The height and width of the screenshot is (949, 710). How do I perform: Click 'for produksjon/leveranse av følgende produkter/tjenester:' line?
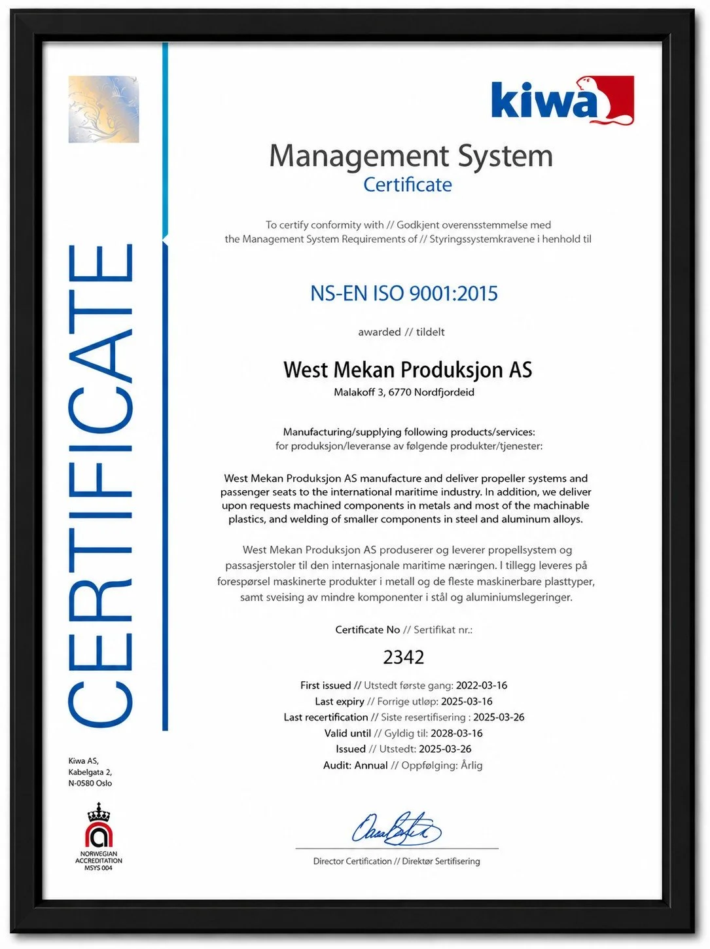(x=409, y=446)
